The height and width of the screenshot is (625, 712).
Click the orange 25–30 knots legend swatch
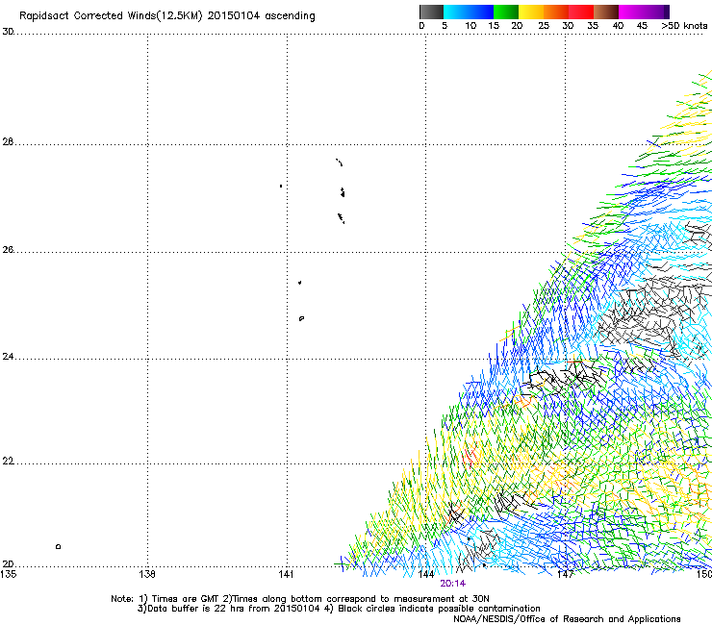coord(556,12)
